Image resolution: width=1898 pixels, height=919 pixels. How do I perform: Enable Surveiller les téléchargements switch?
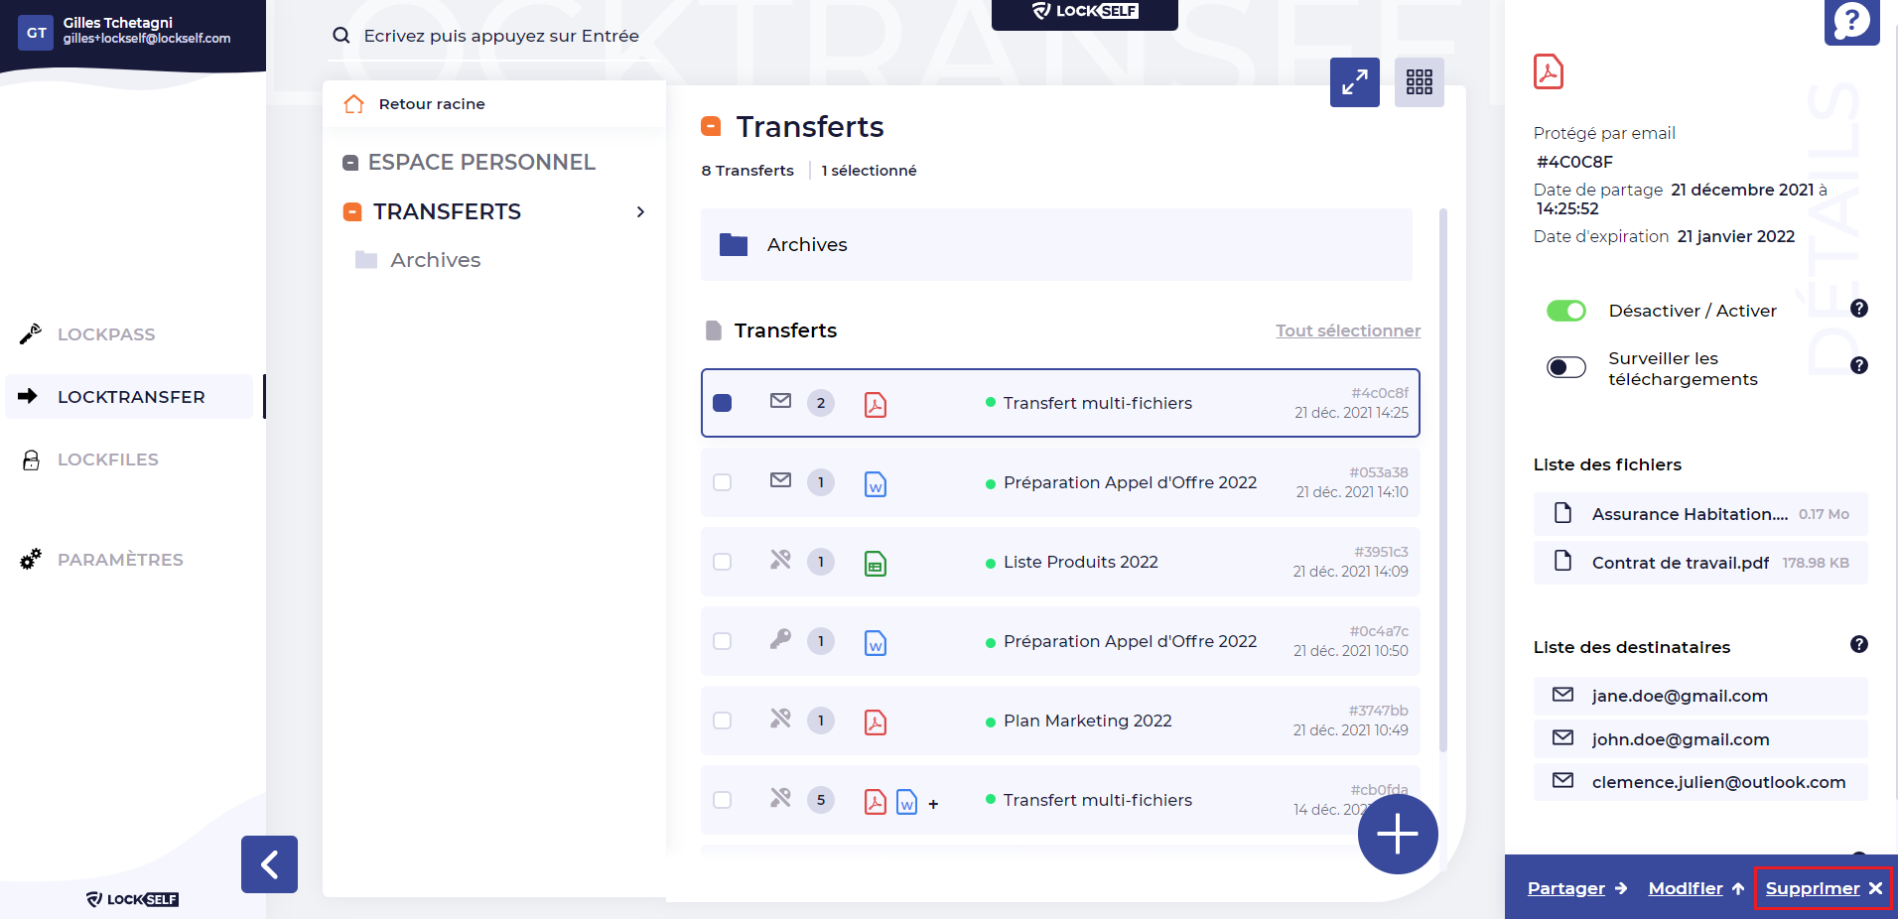click(x=1565, y=368)
